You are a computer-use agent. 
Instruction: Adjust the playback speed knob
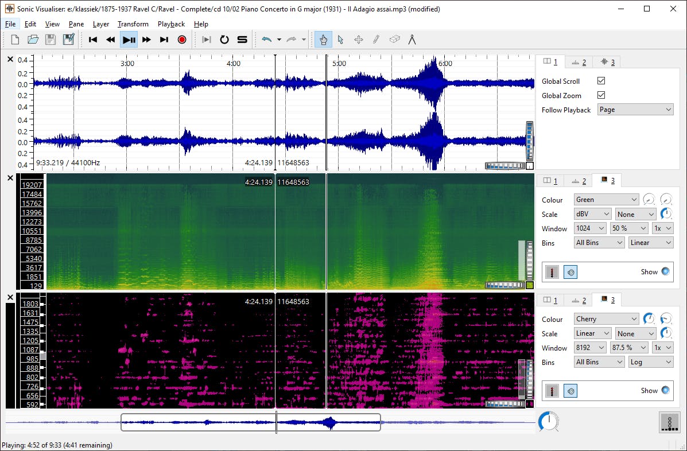[548, 422]
